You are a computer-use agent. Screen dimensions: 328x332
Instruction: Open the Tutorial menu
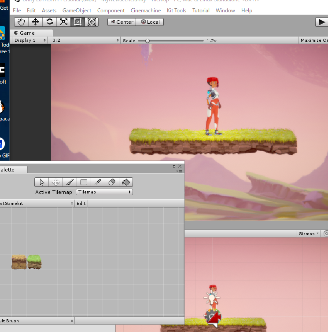point(201,11)
